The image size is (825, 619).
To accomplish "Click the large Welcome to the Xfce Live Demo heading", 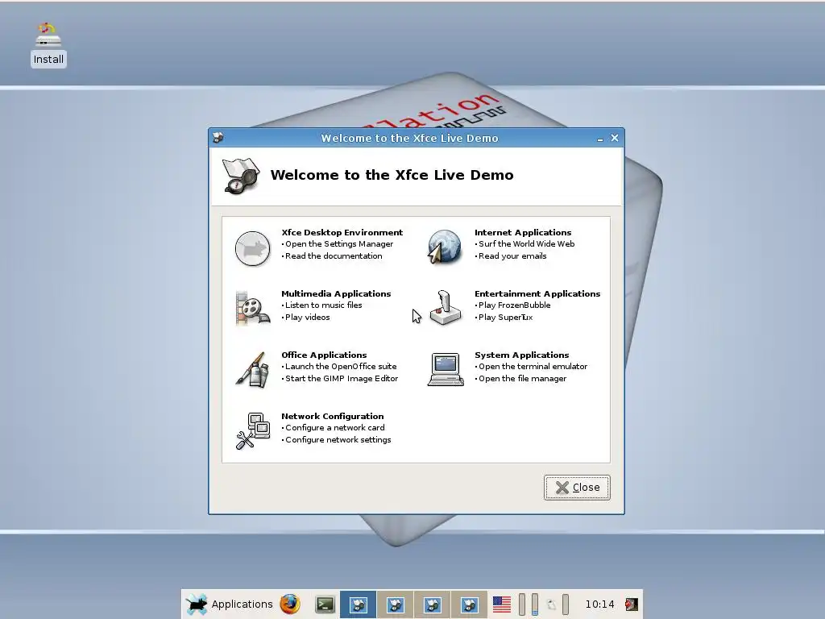I will point(392,175).
